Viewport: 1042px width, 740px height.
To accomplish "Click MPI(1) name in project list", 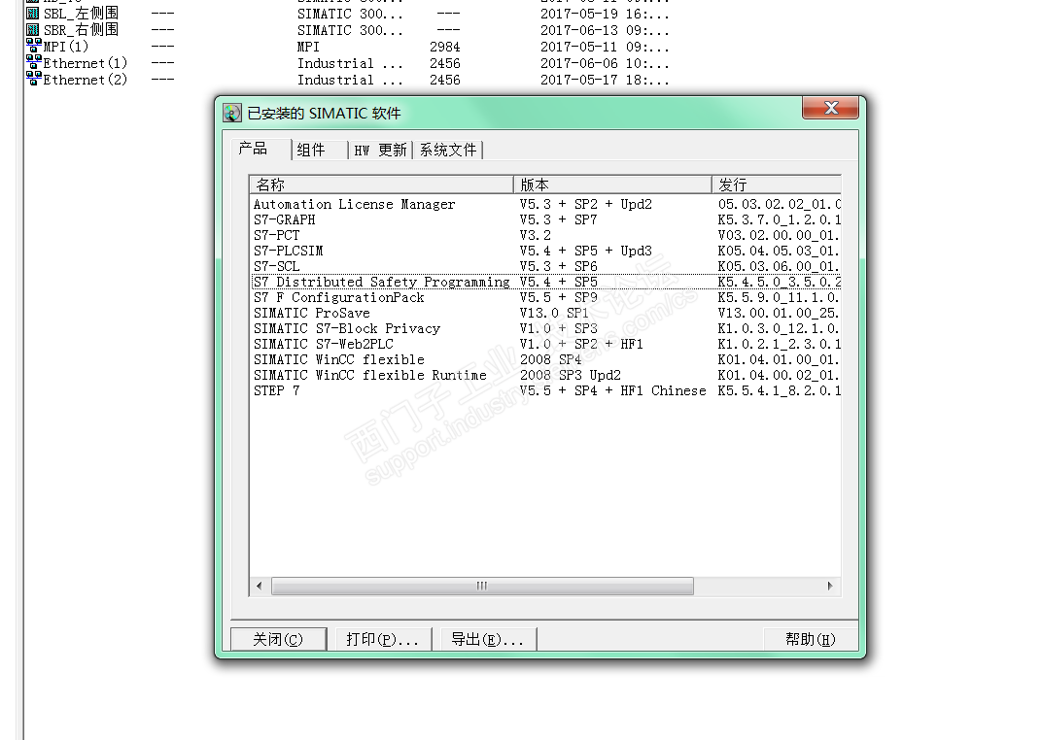I will pos(66,47).
